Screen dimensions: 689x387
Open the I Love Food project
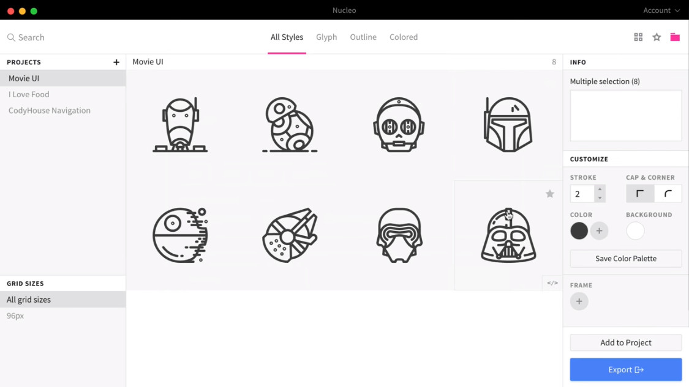pyautogui.click(x=63, y=94)
